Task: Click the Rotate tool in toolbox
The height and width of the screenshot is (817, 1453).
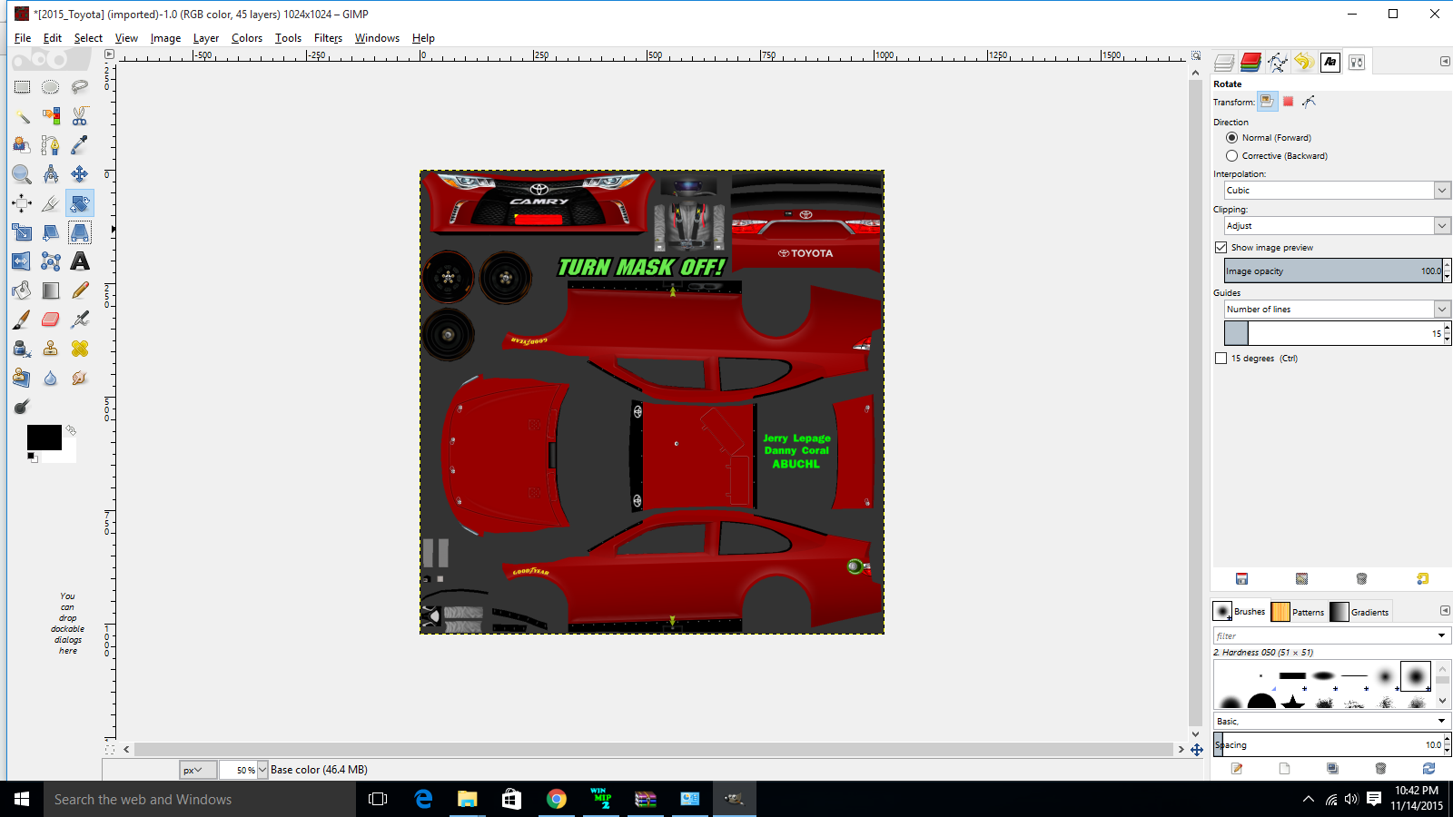Action: coord(80,203)
